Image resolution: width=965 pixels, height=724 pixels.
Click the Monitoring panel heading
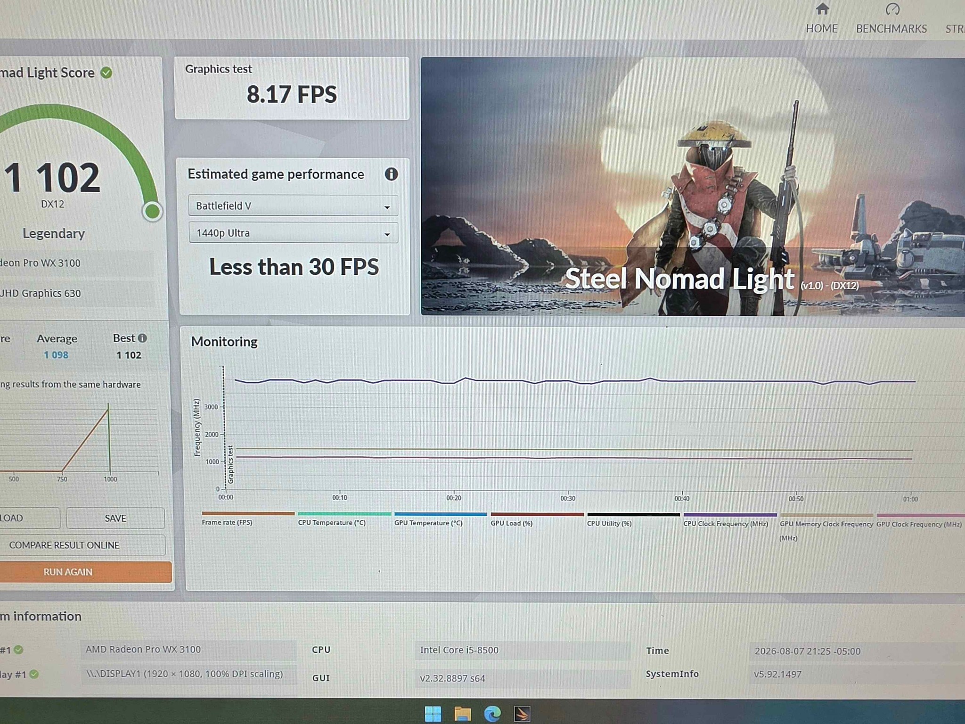[x=224, y=342]
